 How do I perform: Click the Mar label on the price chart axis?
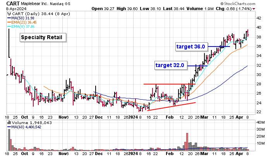click(204, 117)
